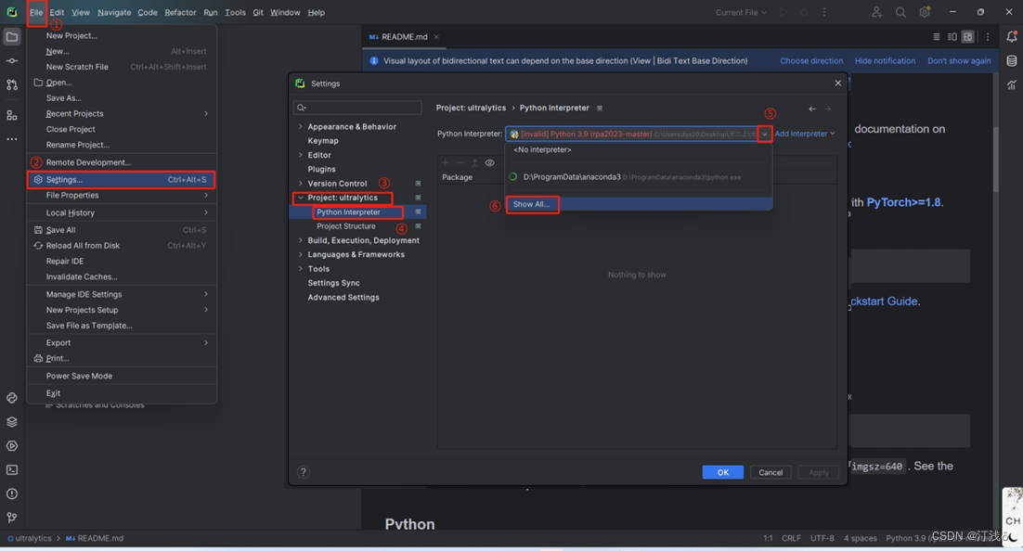Select the <No interpreter> option
The width and height of the screenshot is (1023, 551).
[x=639, y=150]
